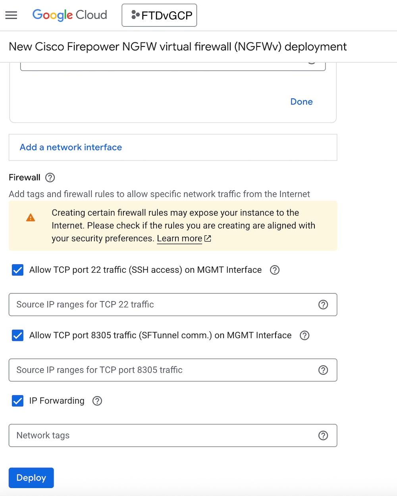Click help icon next to IP Forwarding
The height and width of the screenshot is (496, 397).
point(97,401)
